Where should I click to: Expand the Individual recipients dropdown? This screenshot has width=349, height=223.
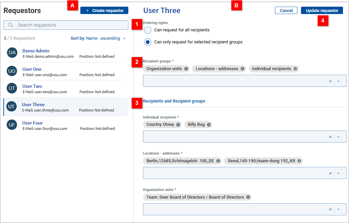tap(338, 137)
